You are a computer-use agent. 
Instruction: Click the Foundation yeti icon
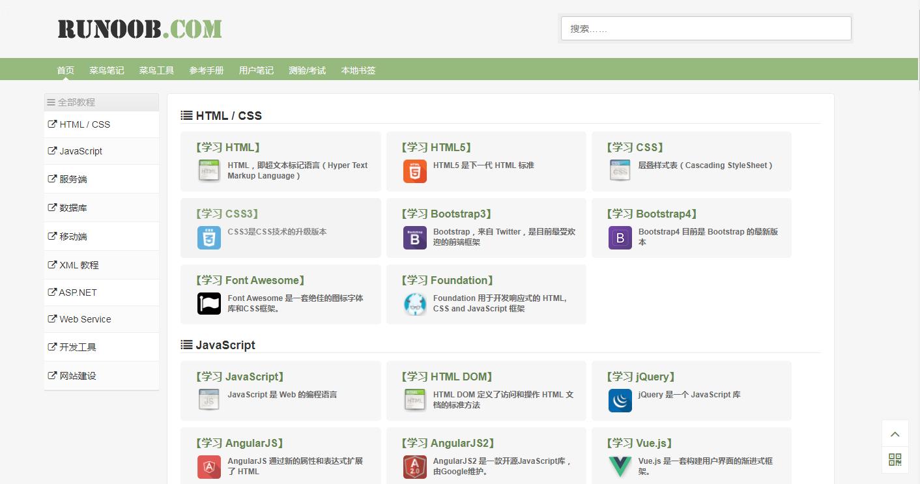pos(415,304)
